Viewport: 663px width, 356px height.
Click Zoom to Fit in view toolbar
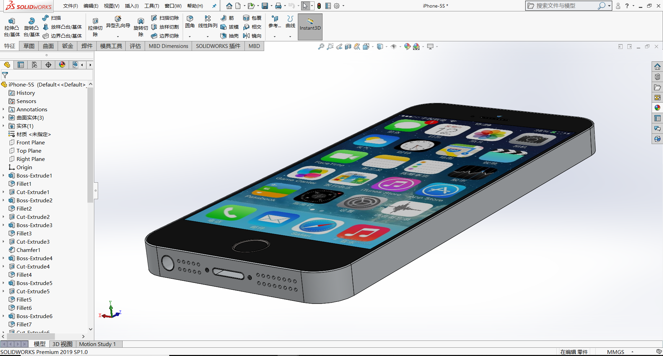[321, 47]
